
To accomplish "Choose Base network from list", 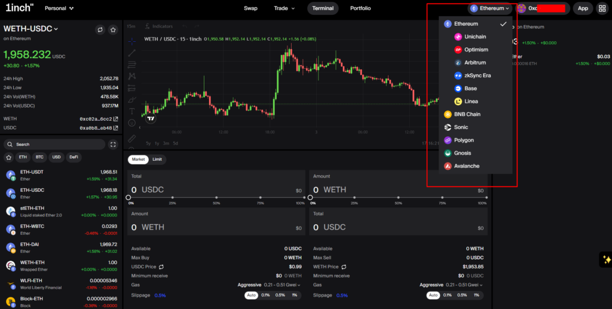I will [475, 88].
